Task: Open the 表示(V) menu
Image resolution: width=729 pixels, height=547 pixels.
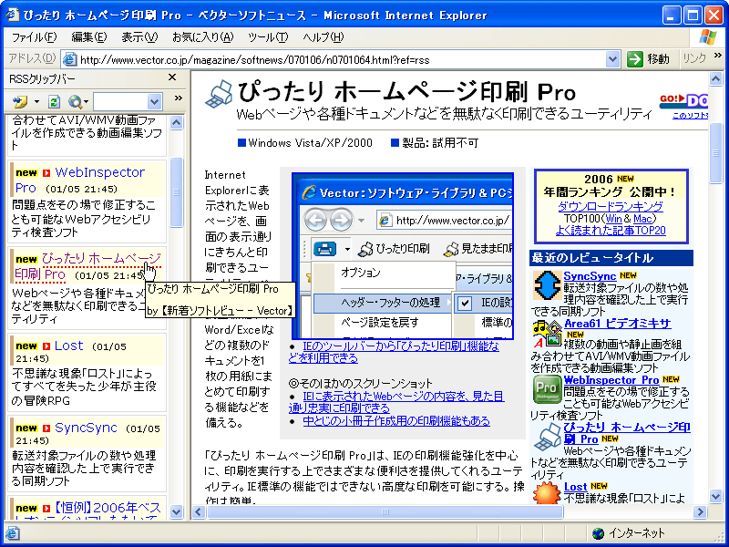Action: pyautogui.click(x=139, y=37)
